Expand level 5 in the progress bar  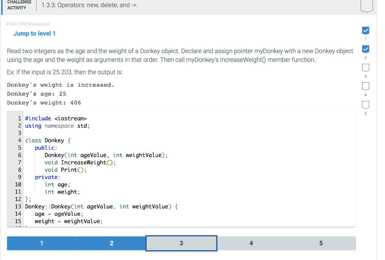(x=321, y=243)
